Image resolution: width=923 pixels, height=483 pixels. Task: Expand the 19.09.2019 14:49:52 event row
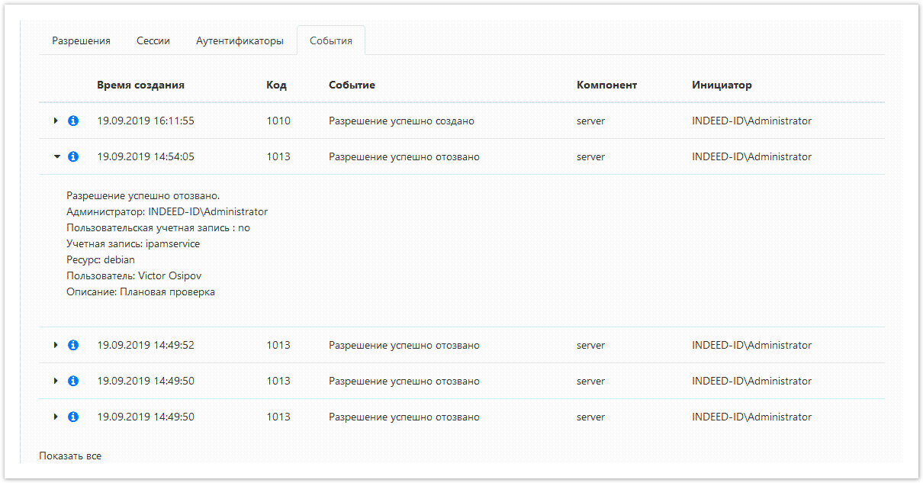pos(56,345)
